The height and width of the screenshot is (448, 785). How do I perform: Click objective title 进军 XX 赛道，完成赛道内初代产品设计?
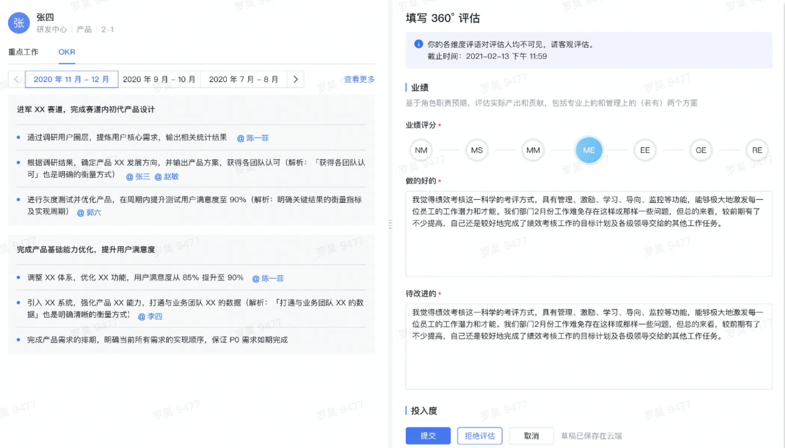coord(86,109)
